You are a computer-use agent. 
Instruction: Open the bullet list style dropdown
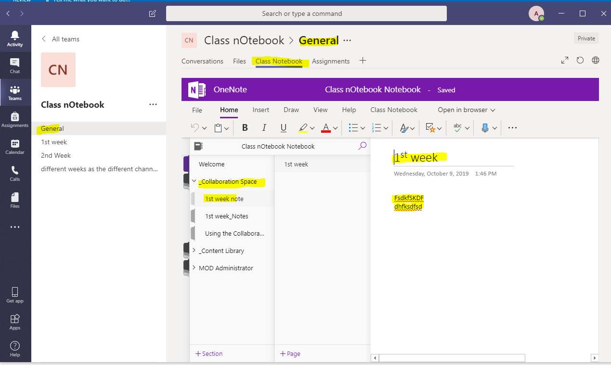tap(363, 128)
